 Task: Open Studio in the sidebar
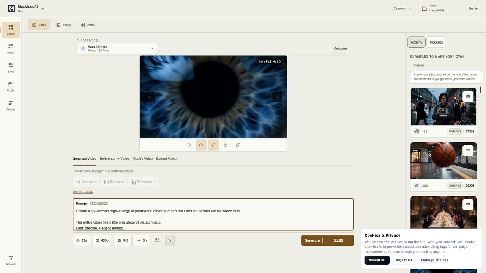coord(11,87)
